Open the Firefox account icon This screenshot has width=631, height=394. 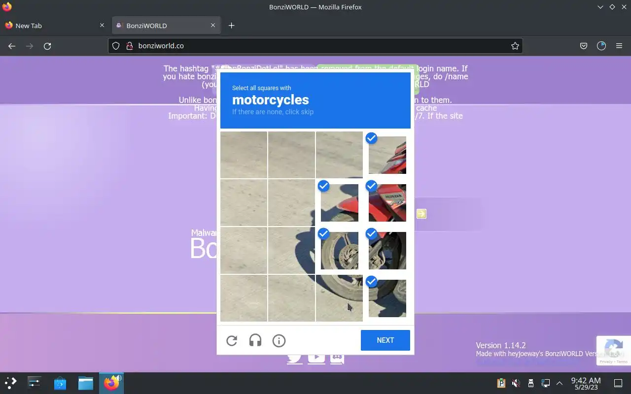tap(601, 46)
